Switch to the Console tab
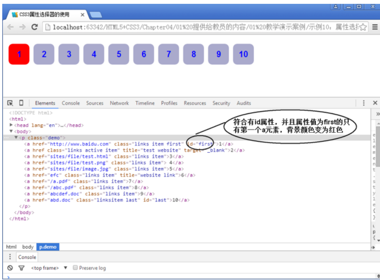 click(71, 103)
